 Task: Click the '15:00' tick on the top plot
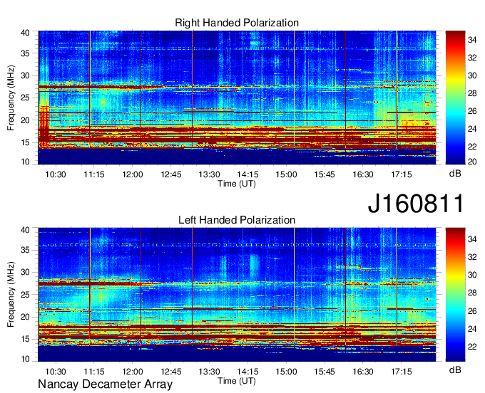[x=286, y=174]
